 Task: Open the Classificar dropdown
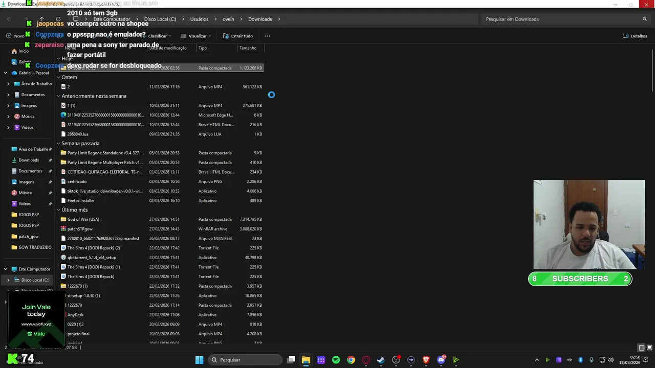tap(157, 36)
